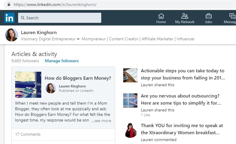
Task: Open the outsourcing post thumbnail
Action: click(130, 100)
